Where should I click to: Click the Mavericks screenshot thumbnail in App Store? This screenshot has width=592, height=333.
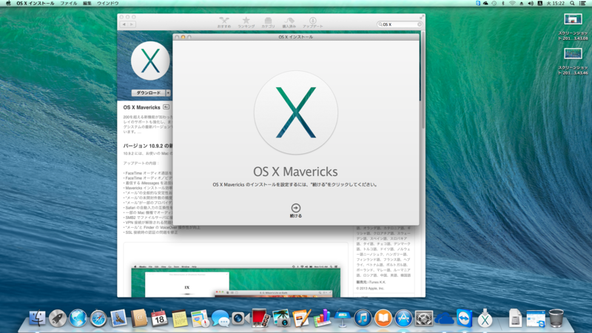pos(235,281)
